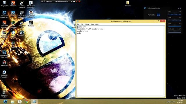Open Google Chrome from the taskbar
Screen dimensions: 186x104
[x=27, y=102]
